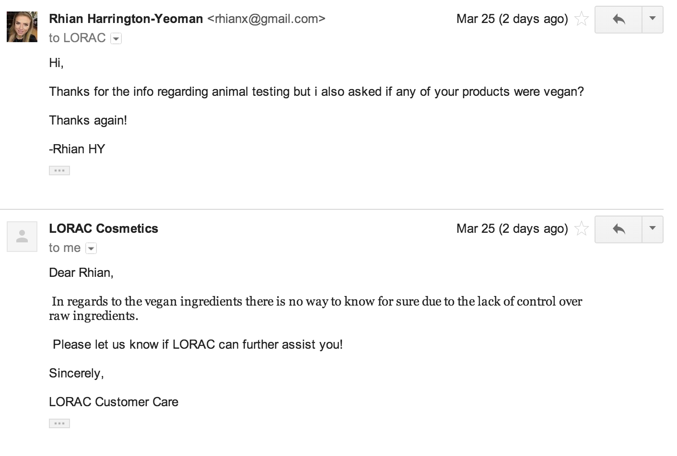
Task: Show details for 'to me' recipients
Action: point(91,249)
